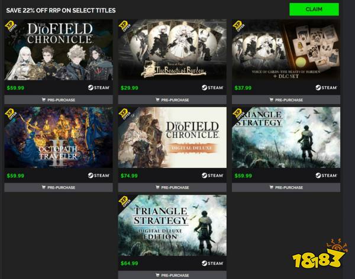Click Steam logo beside the $64.99 price
Image resolution: width=355 pixels, height=279 pixels.
click(212, 263)
